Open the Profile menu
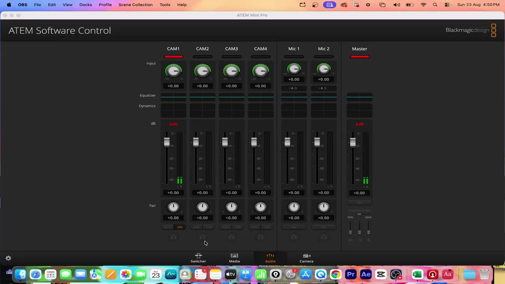 [105, 5]
